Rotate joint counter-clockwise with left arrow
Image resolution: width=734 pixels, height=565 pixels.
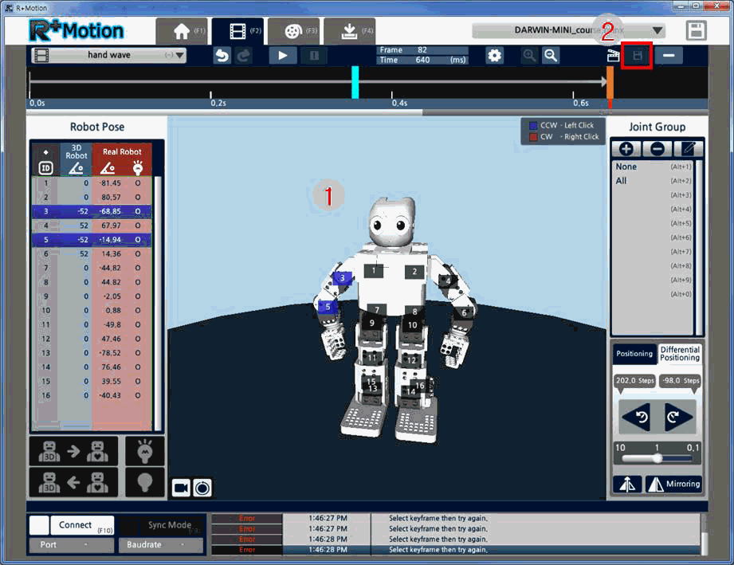636,416
